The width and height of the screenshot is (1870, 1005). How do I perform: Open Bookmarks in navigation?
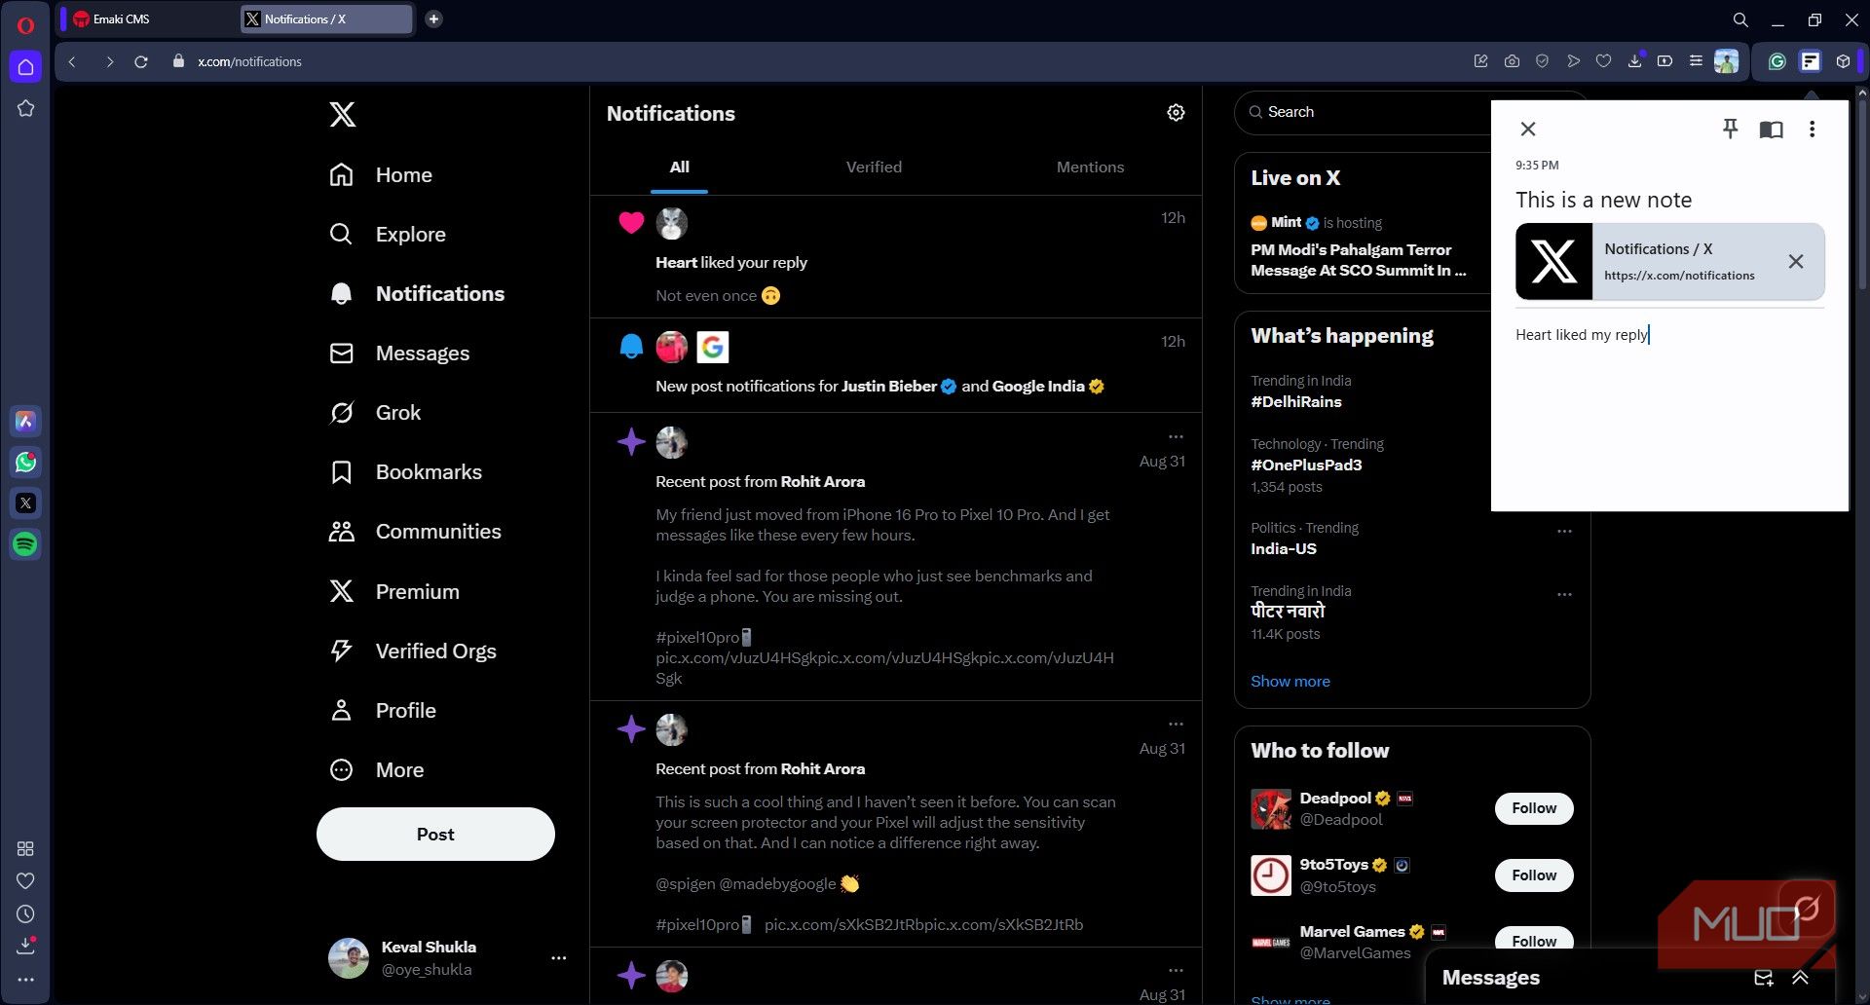pyautogui.click(x=407, y=471)
